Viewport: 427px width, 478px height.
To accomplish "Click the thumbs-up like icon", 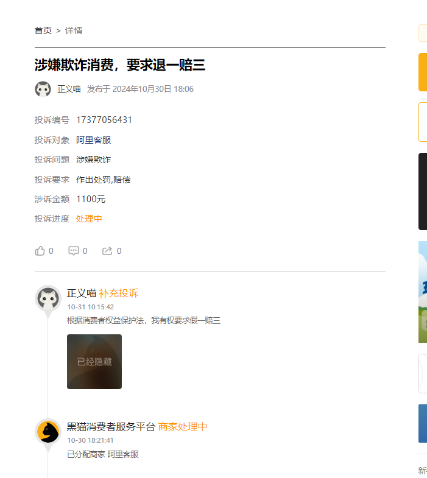I will click(40, 251).
